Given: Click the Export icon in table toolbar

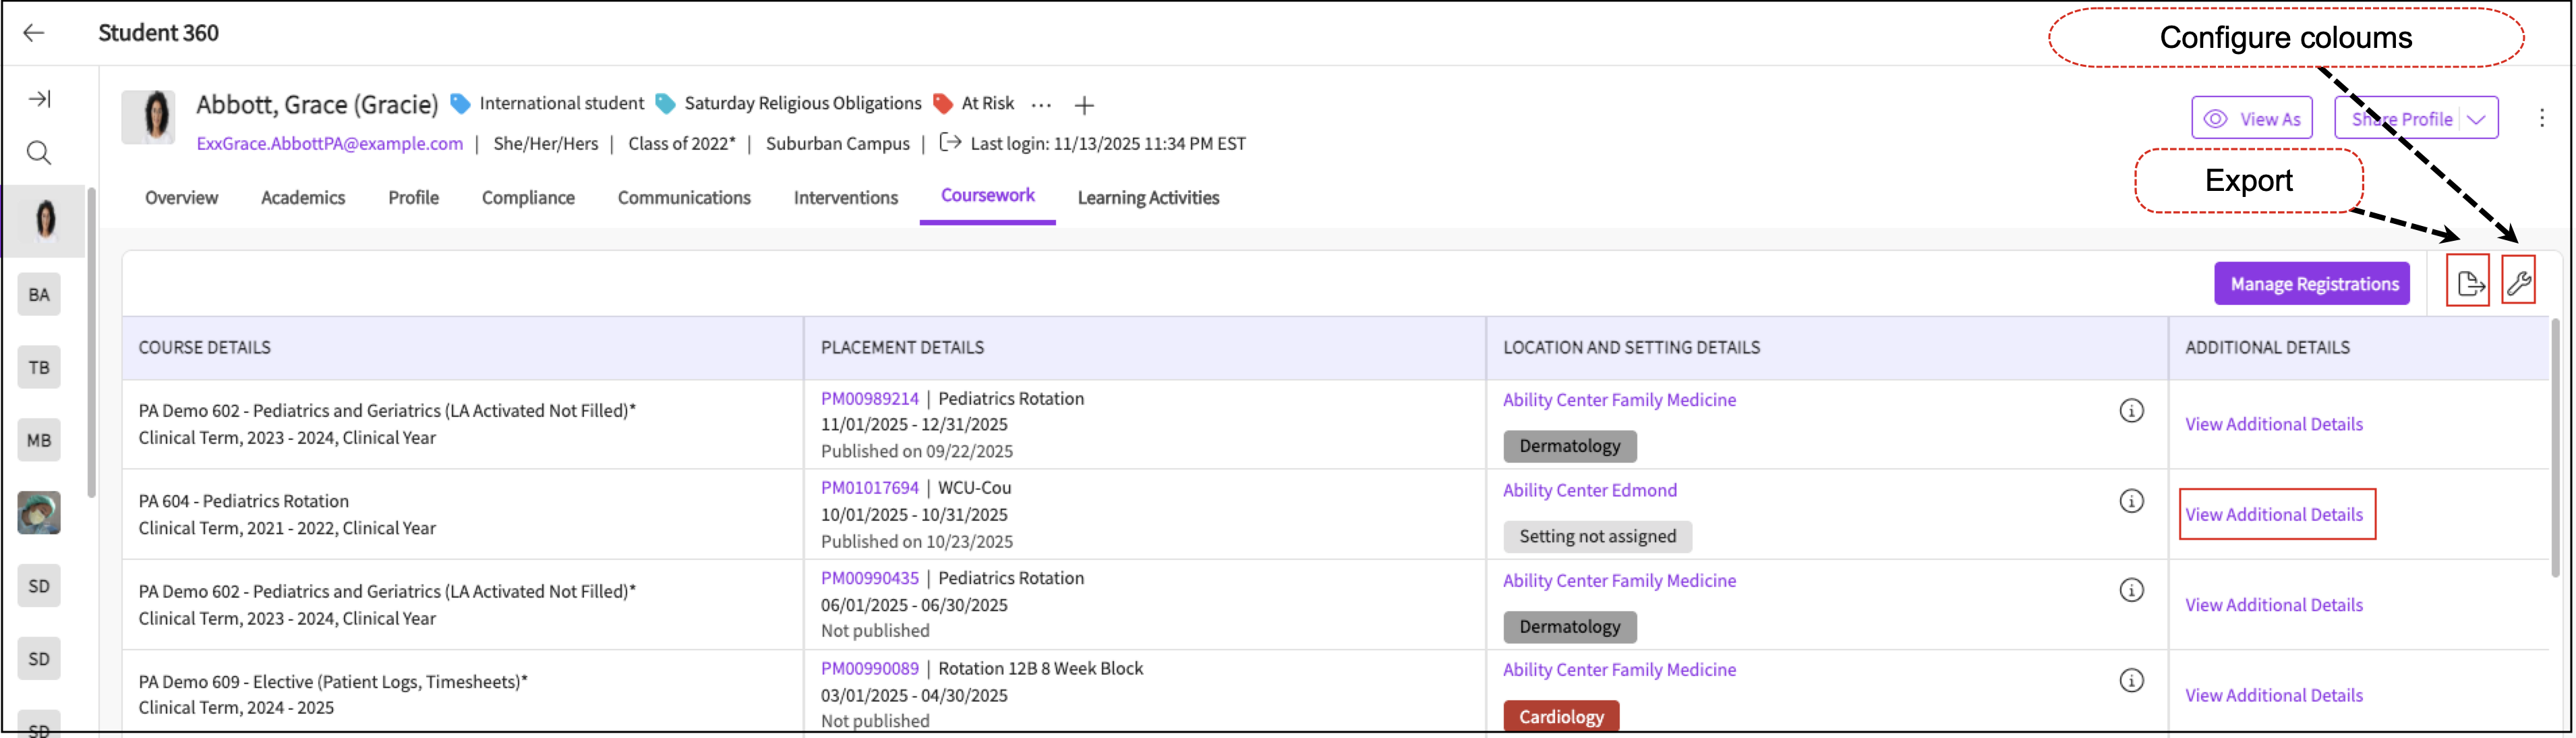Looking at the screenshot, I should 2470,284.
